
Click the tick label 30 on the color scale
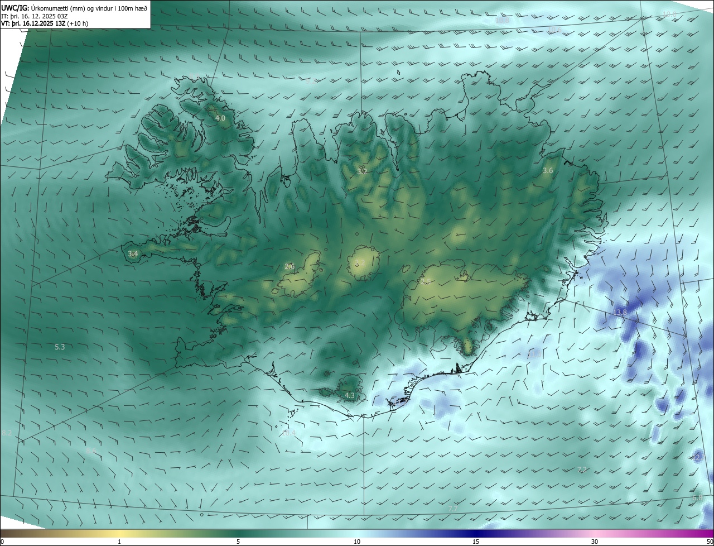(x=595, y=542)
